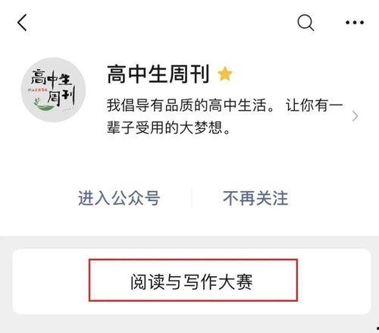Expand account details with the right chevron

355,116
